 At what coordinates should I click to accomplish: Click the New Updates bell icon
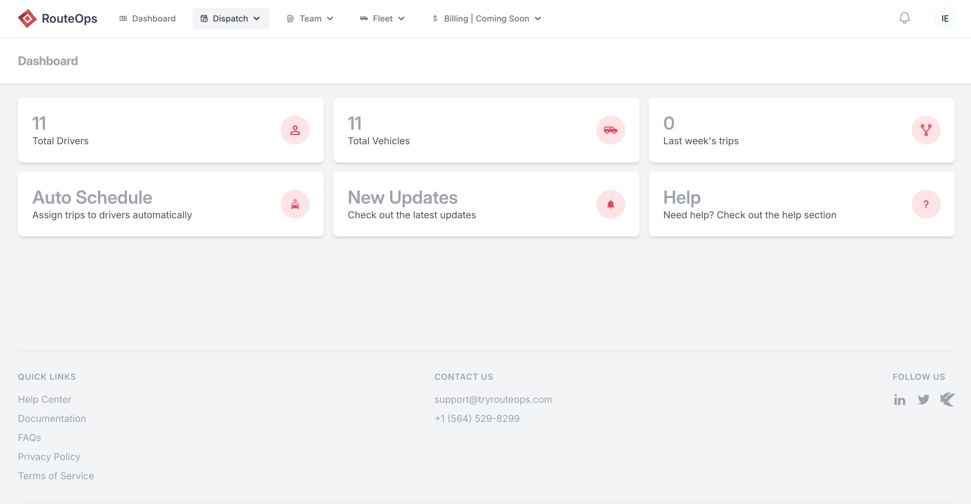[x=610, y=205]
